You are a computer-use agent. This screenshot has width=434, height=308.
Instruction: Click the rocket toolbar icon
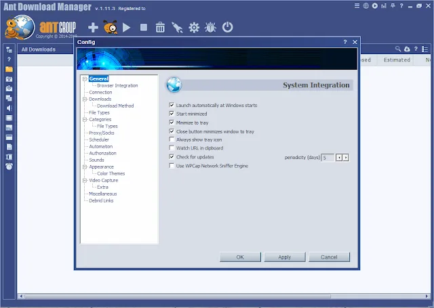(x=177, y=28)
